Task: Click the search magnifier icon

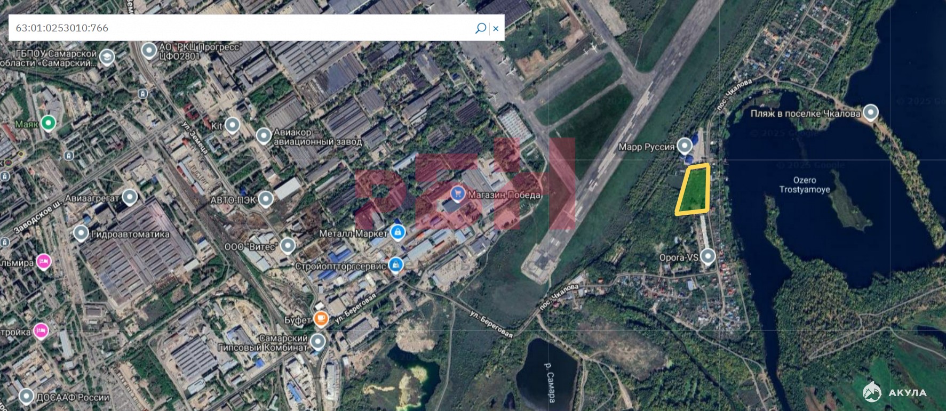Action: (x=480, y=28)
